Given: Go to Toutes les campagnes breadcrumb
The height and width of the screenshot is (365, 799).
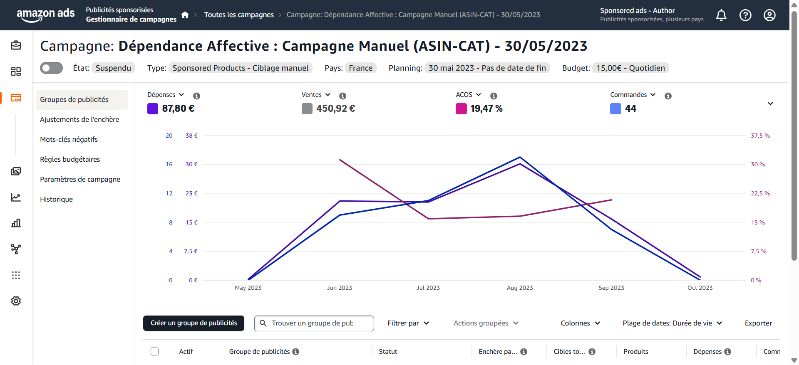Looking at the screenshot, I should click(239, 15).
